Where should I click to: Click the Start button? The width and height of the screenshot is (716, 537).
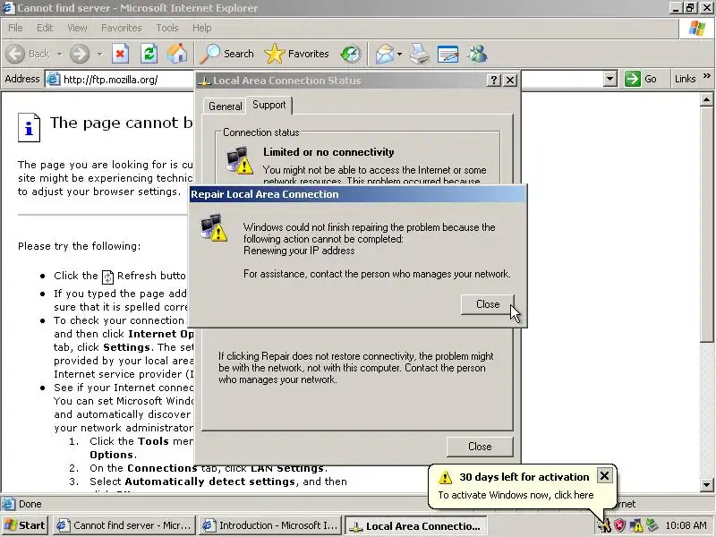pos(25,525)
